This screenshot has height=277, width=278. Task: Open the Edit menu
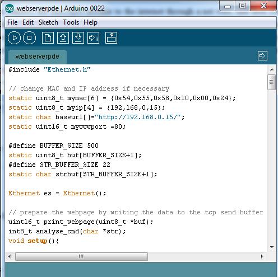tap(28, 22)
